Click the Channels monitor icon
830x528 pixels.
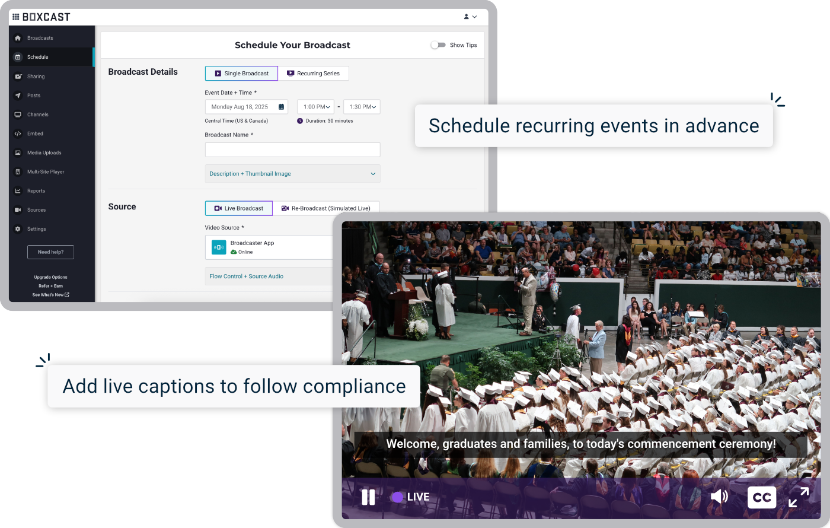point(18,114)
